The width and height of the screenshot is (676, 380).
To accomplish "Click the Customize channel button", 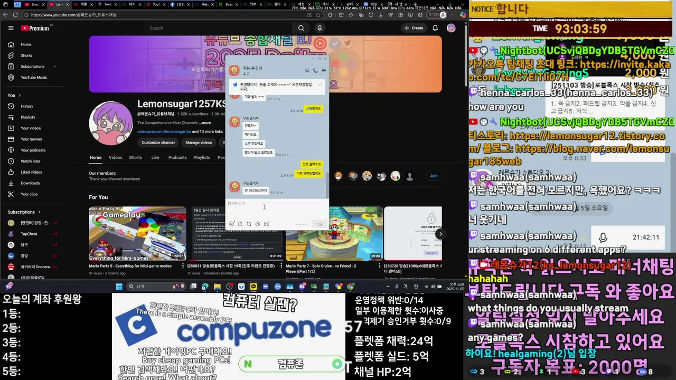I will click(x=158, y=142).
